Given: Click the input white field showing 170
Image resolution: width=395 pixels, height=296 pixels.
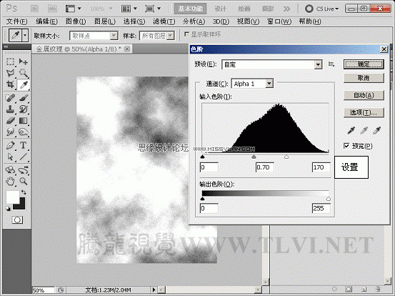Looking at the screenshot, I should point(321,167).
